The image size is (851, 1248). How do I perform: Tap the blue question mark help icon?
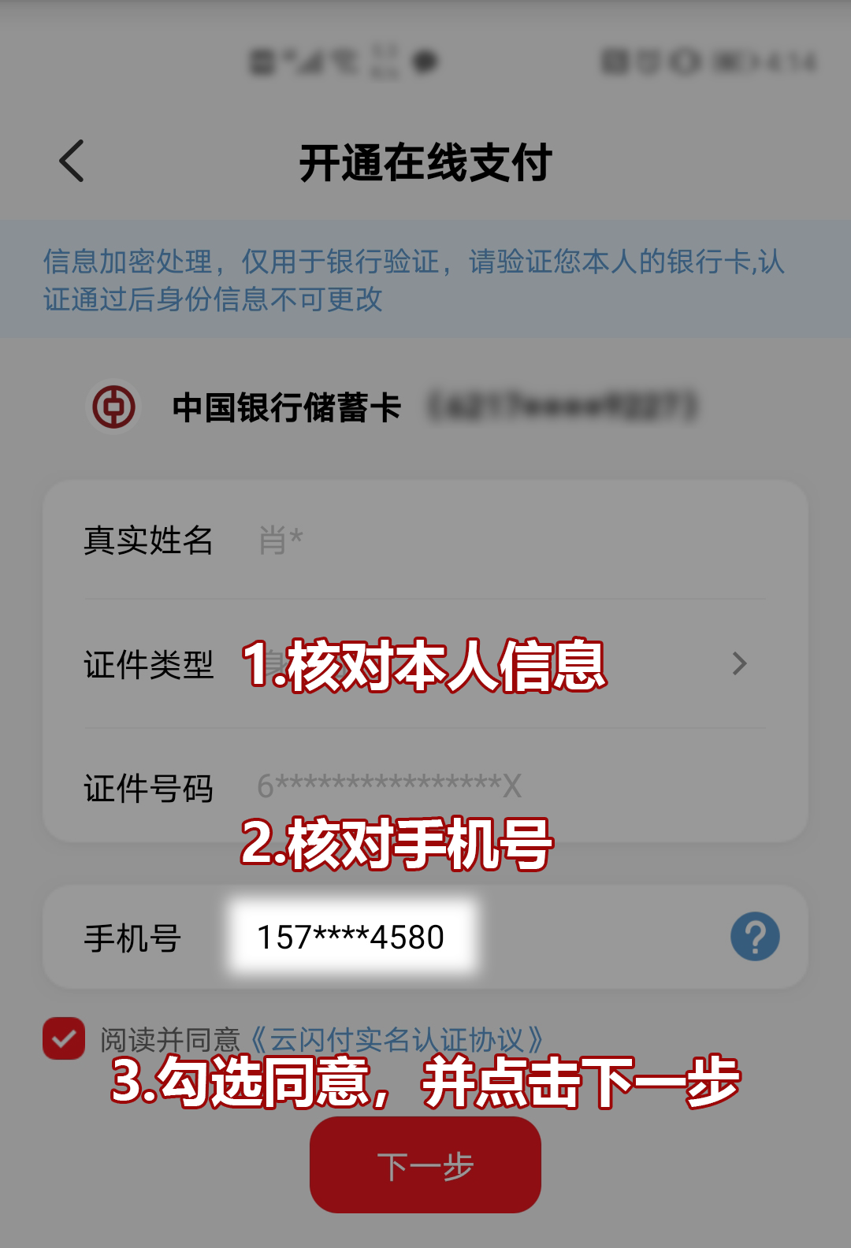tap(755, 936)
